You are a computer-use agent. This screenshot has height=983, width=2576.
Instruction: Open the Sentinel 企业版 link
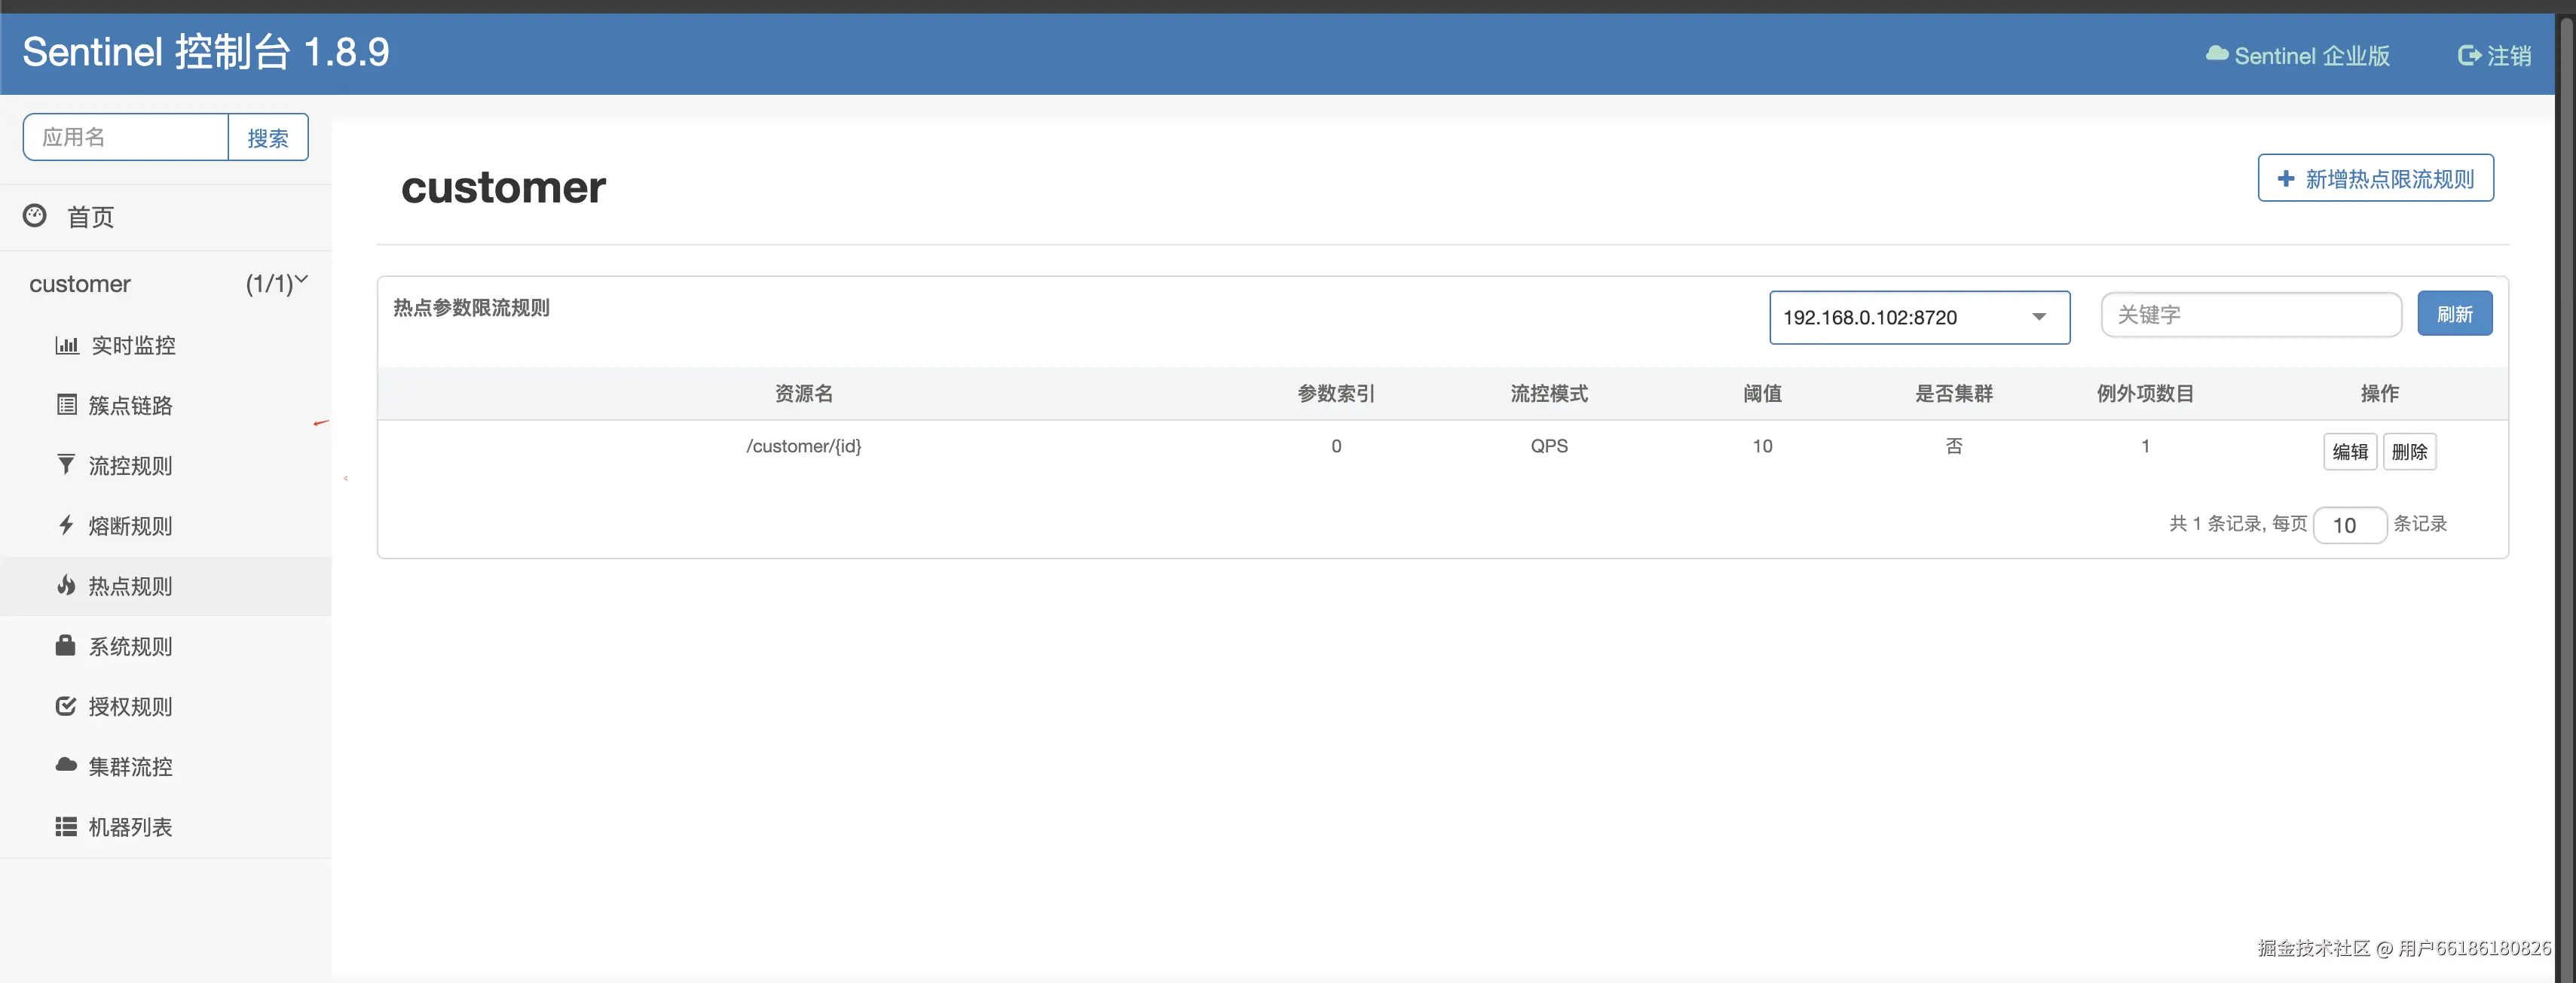[2298, 56]
